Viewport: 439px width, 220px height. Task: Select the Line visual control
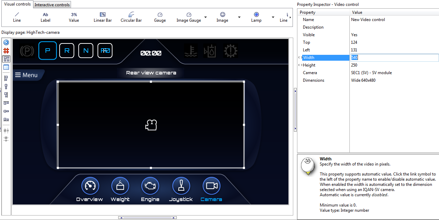coord(17,17)
